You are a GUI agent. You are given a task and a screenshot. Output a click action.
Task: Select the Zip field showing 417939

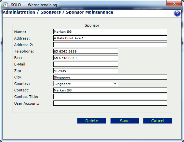[86, 71]
